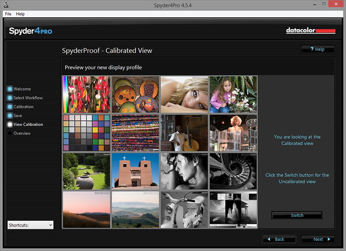Image resolution: width=346 pixels, height=251 pixels.
Task: Open the File menu
Action: 8,14
